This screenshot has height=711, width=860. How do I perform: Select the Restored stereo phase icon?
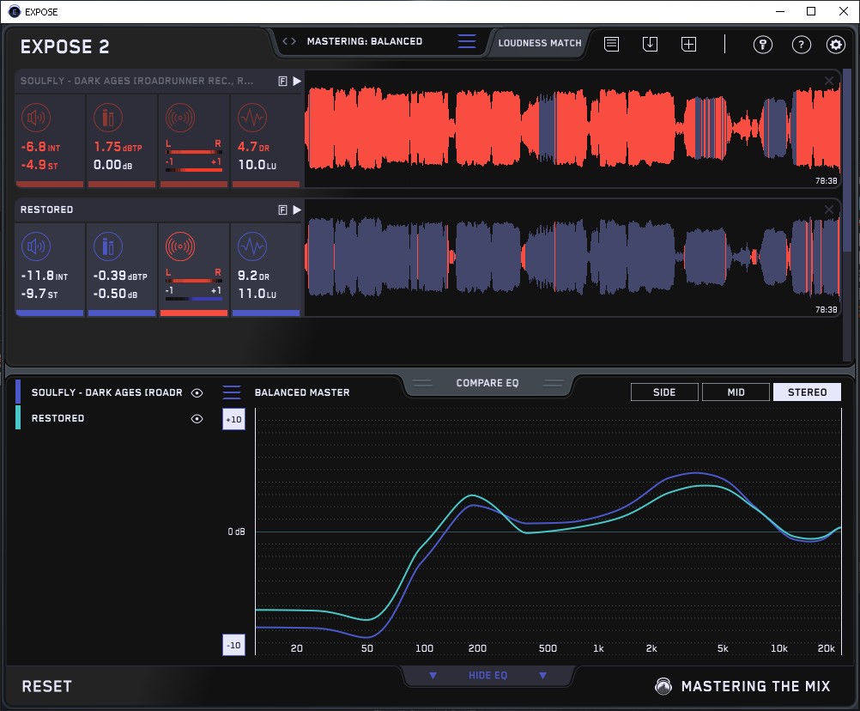180,246
